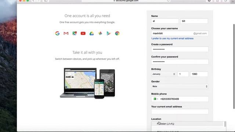Click the Google Drive icon
The image size is (235, 132).
(x=91, y=33)
